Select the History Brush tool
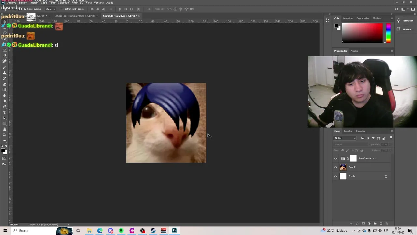 tap(4, 78)
